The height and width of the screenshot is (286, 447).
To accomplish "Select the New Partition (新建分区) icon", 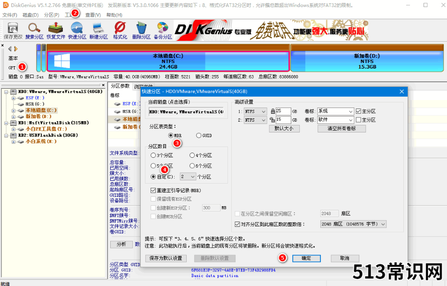I will tap(98, 31).
